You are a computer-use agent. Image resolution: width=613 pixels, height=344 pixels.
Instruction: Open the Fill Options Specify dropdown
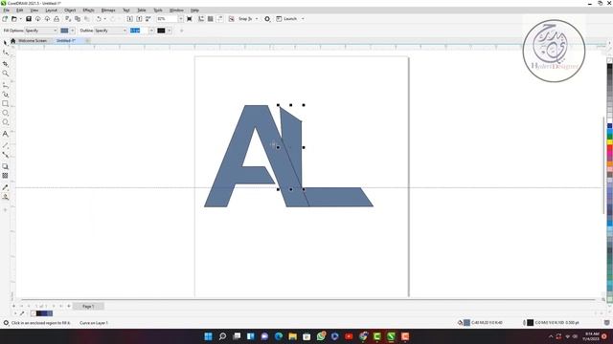click(x=41, y=31)
